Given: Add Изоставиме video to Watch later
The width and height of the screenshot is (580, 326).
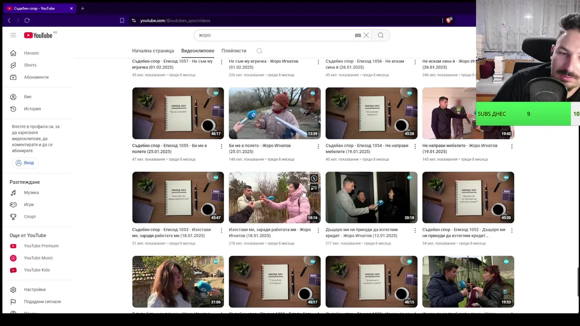Looking at the screenshot, I should coord(314,178).
